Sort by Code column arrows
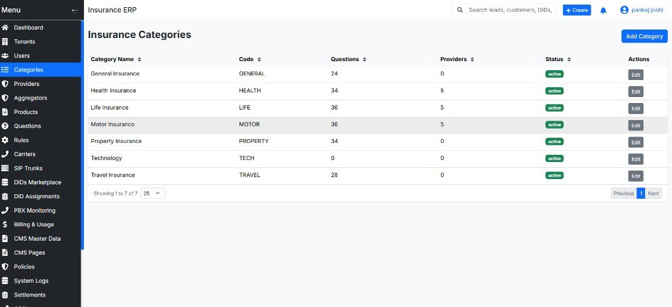The image size is (672, 307). (259, 60)
